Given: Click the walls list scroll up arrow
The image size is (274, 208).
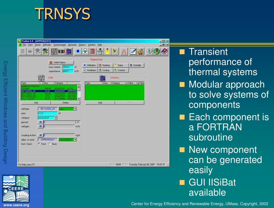Looking at the screenshot, I should 79,86.
